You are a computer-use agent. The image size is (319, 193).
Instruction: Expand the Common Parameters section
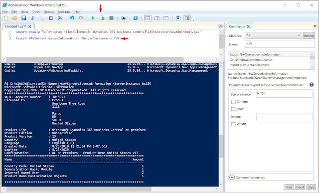[x=232, y=178]
